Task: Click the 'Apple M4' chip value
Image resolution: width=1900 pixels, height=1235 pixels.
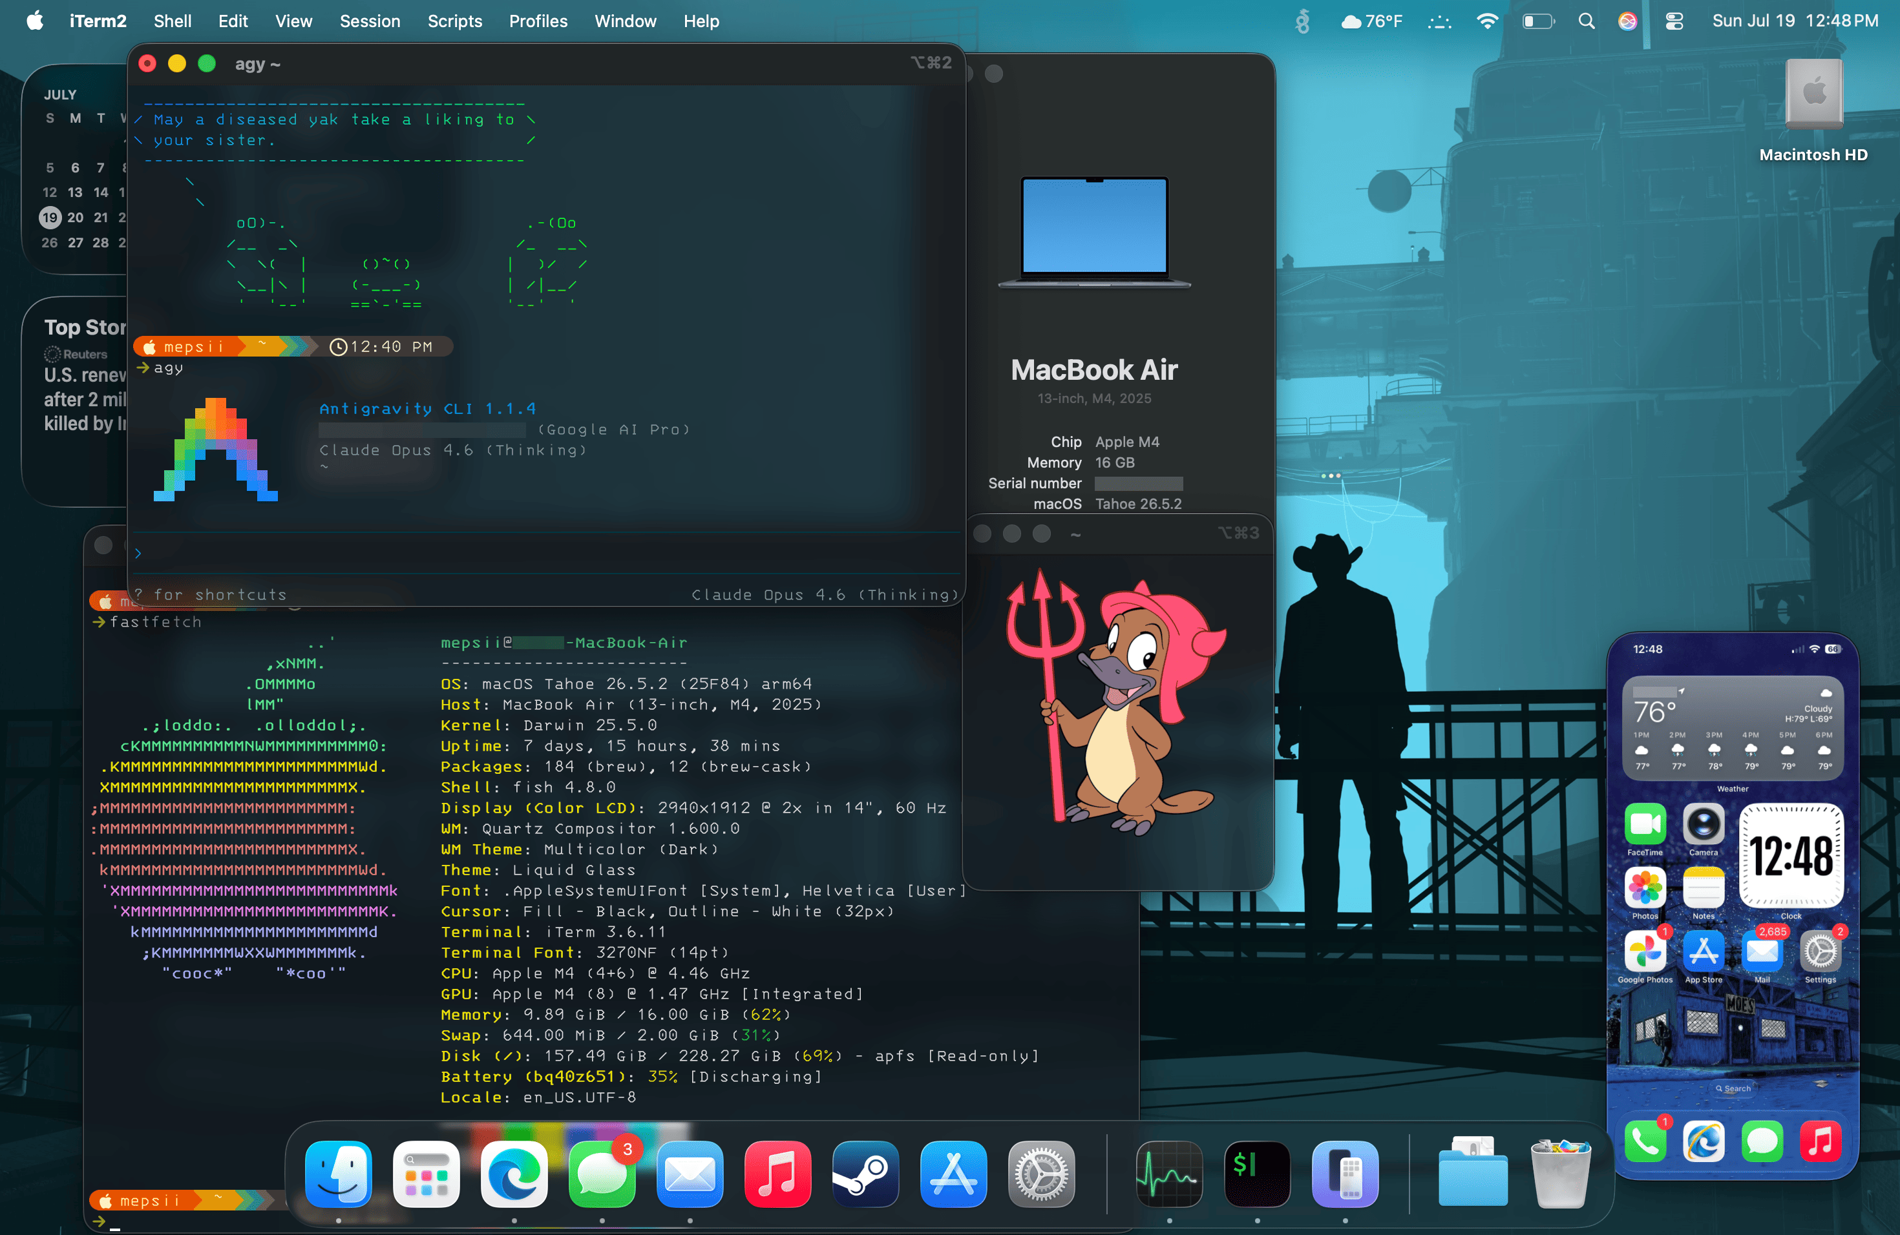Action: (x=1127, y=442)
